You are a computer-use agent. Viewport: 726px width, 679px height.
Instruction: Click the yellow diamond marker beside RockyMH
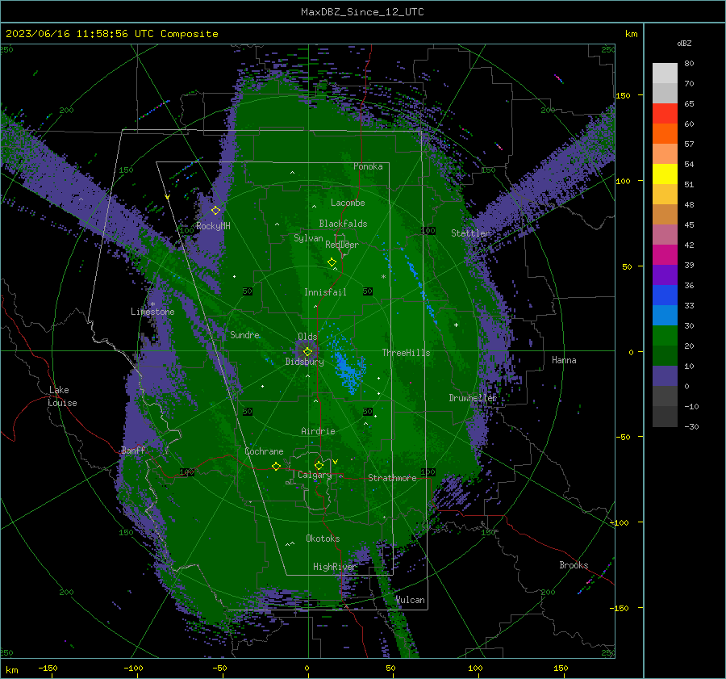point(215,211)
